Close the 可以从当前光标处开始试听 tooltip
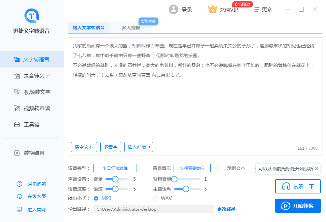 pyautogui.click(x=317, y=169)
